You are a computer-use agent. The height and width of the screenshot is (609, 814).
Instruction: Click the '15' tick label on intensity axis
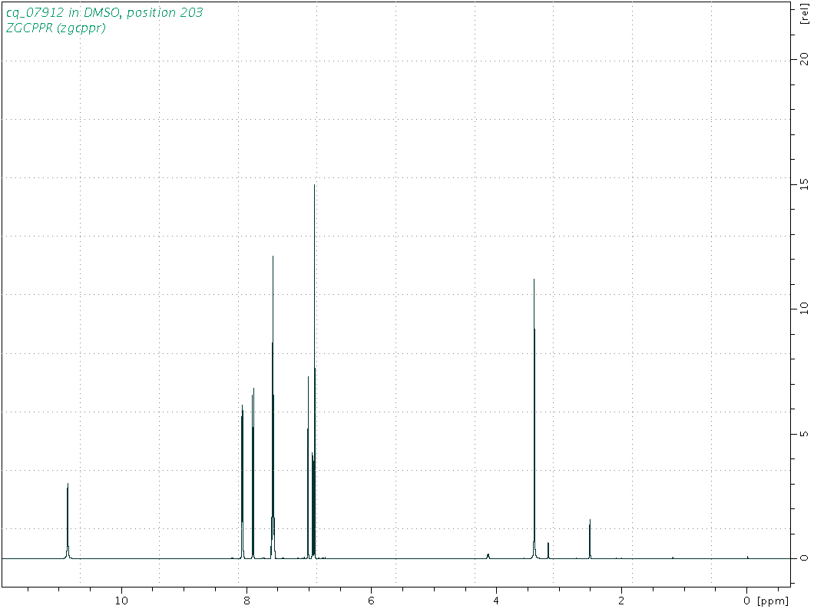[804, 184]
